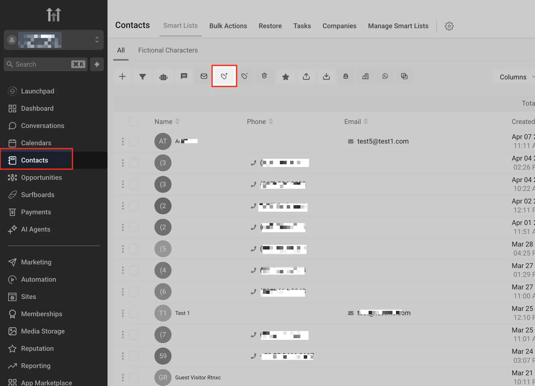Viewport: 535px width, 386px height.
Task: Open Automation in the sidebar
Action: click(38, 279)
